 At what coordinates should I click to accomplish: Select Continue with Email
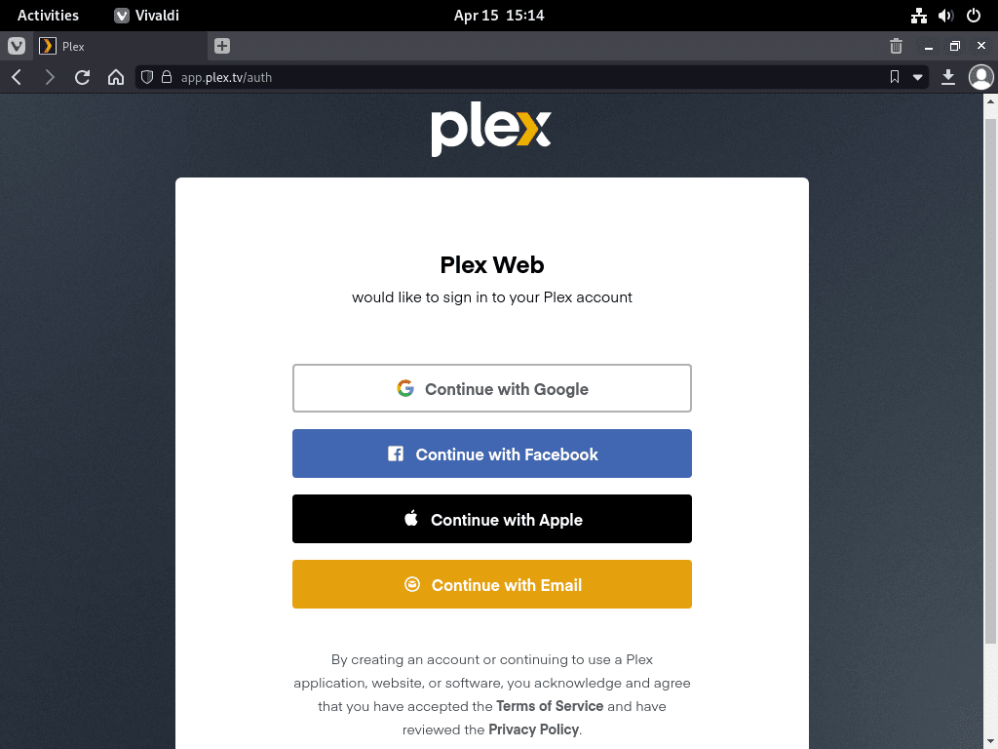coord(492,584)
